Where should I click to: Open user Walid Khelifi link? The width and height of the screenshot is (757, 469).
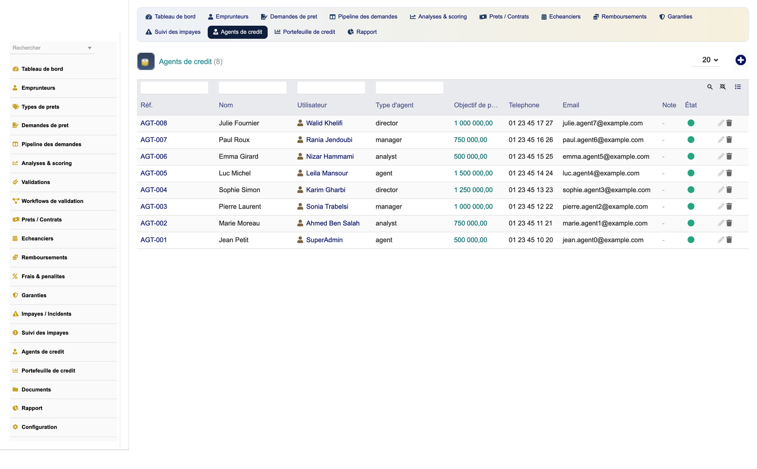click(324, 123)
